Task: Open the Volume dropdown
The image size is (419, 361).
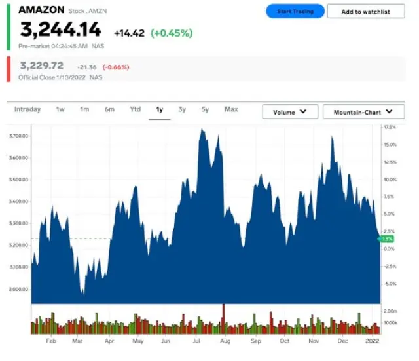Action: point(290,112)
